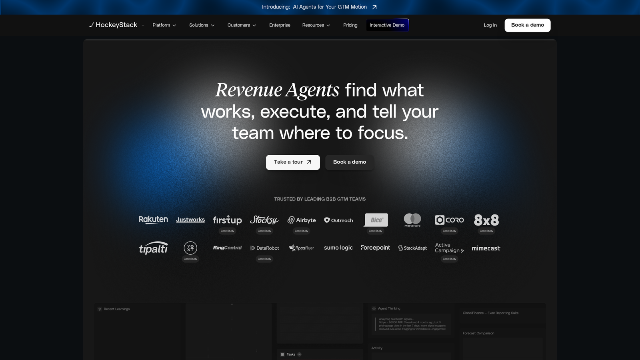Click the arrow icon inside Take a tour
The height and width of the screenshot is (360, 640).
pos(308,162)
